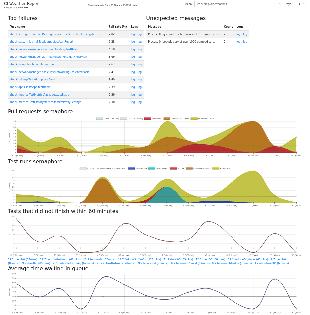Click check-networkmanager-bond testBasic link
The image size is (310, 315).
(44, 49)
